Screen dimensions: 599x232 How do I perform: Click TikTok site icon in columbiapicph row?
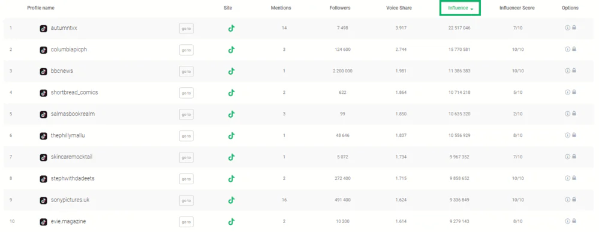pyautogui.click(x=231, y=50)
